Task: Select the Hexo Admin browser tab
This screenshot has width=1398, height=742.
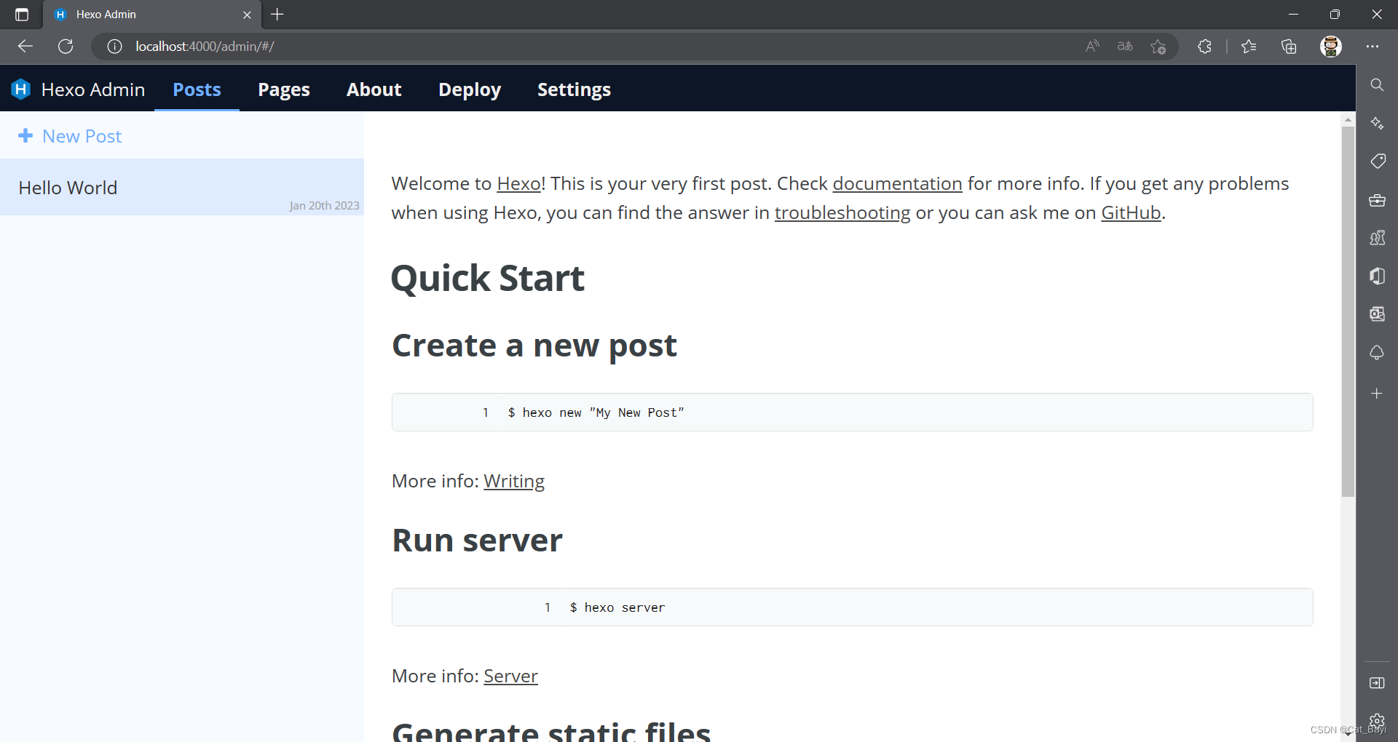Action: (153, 15)
